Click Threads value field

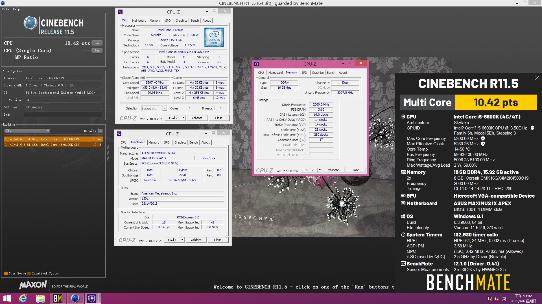[221, 108]
